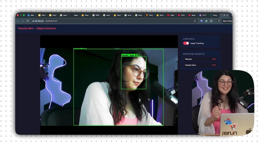Toggle the Head Tracking switch

click(x=186, y=43)
